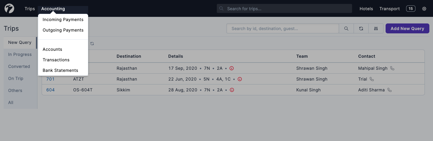Click small refresh icon above the table
This screenshot has height=141, width=433.
pos(92,44)
